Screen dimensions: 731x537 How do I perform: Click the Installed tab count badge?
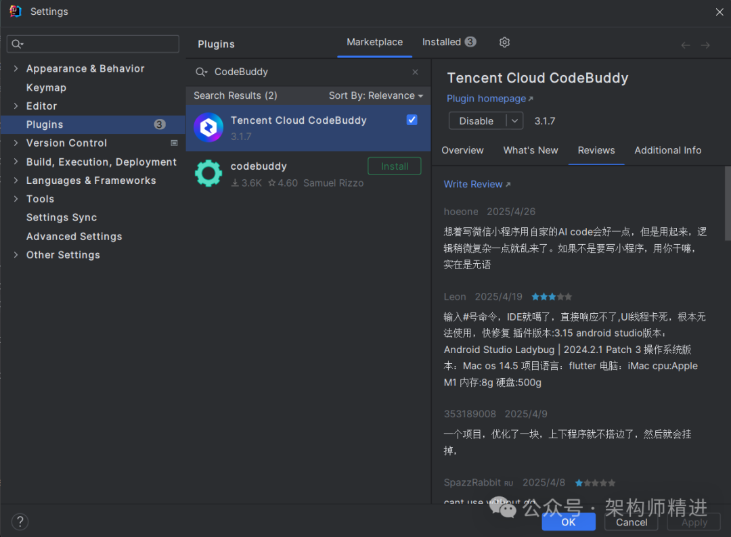(470, 42)
